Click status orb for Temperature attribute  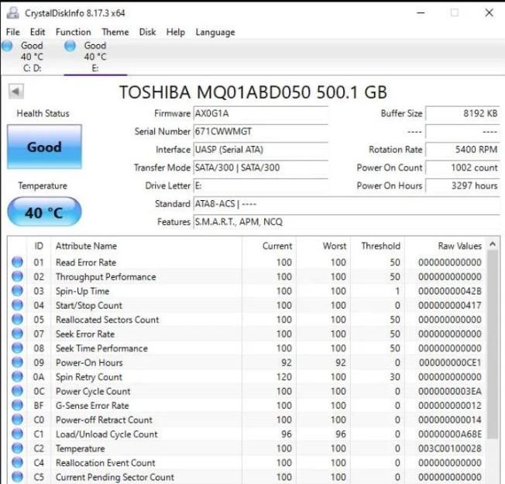coord(17,448)
